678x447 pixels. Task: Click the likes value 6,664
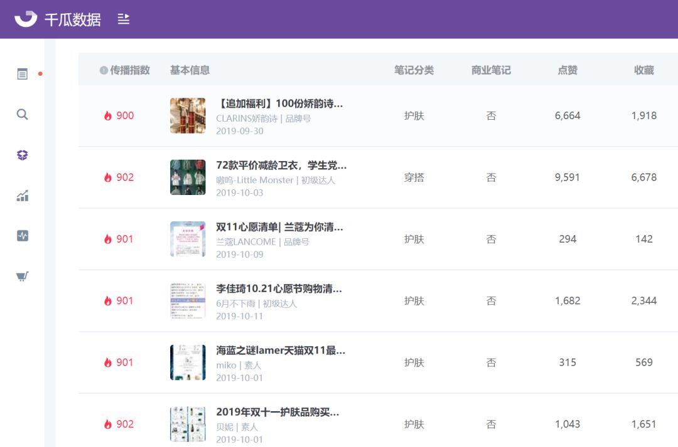[568, 116]
